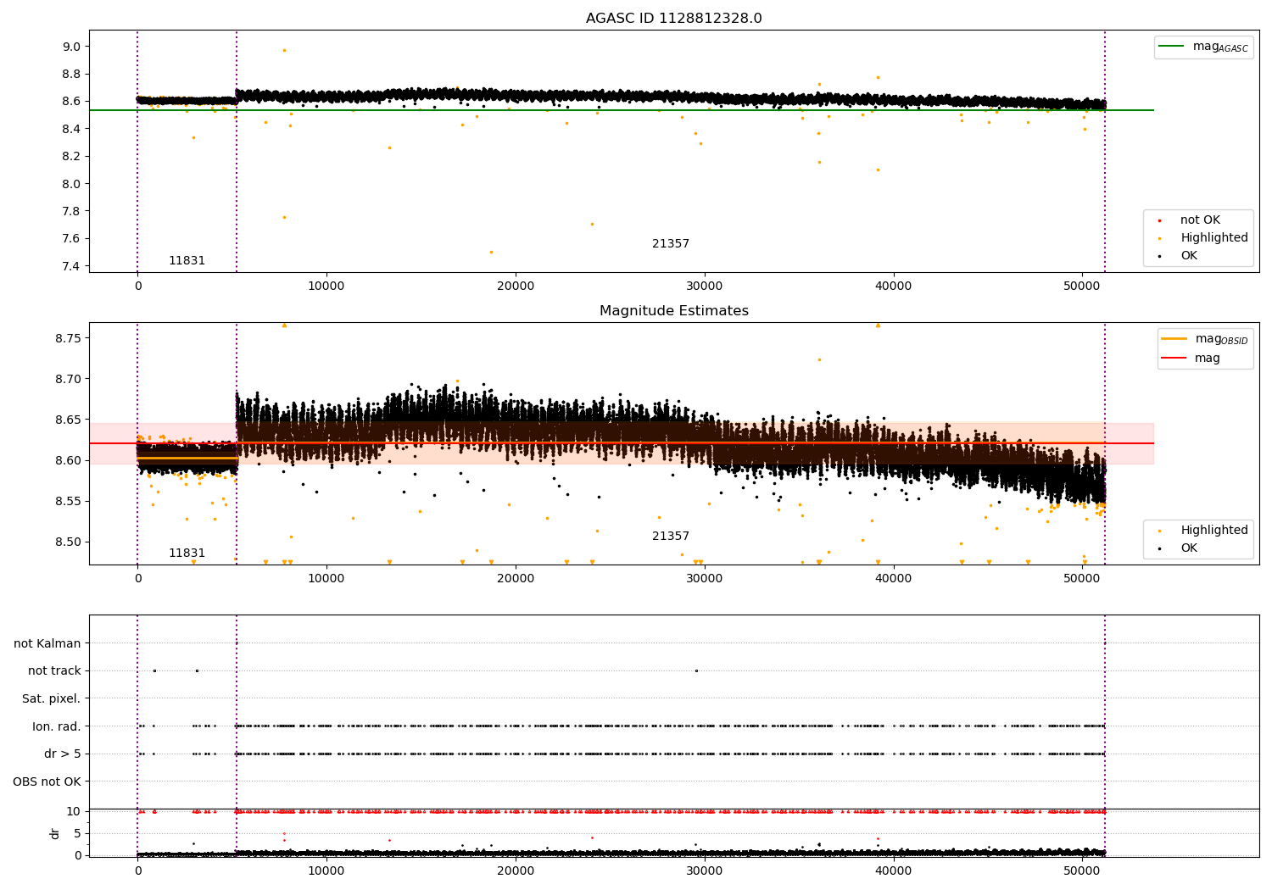Click the 'OBS not OK' axis label
Screen dimensions: 1272x890
(x=47, y=782)
